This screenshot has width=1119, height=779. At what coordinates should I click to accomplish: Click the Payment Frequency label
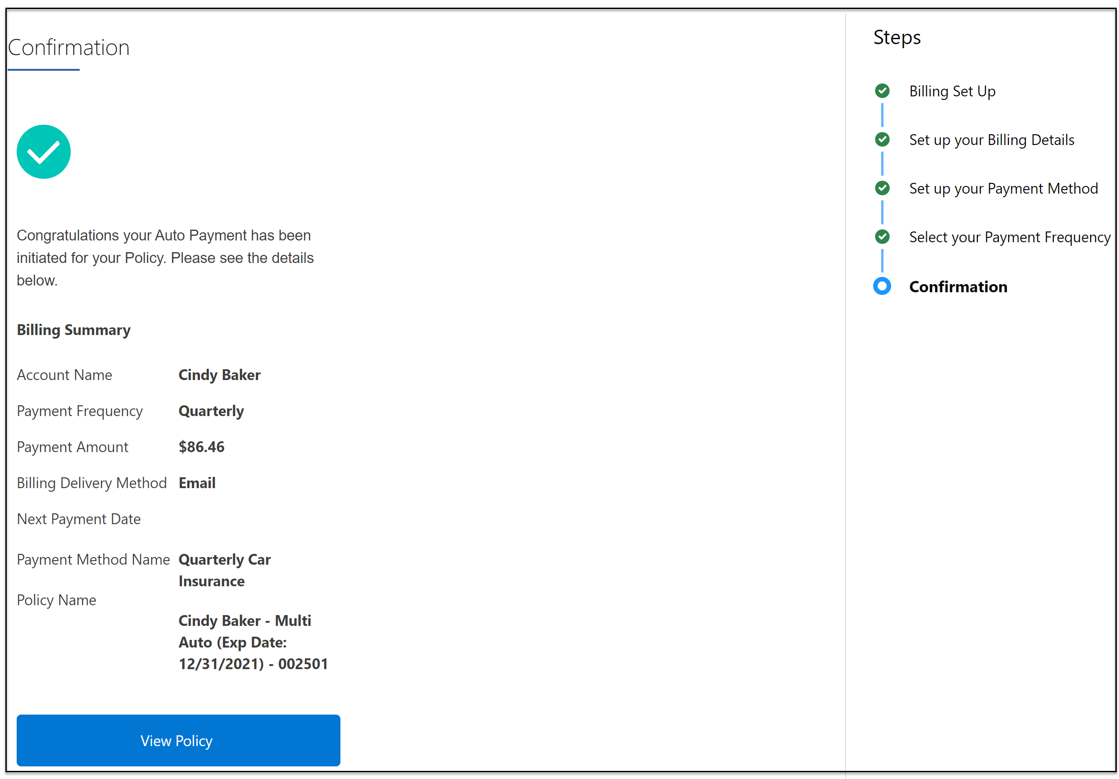tap(79, 412)
